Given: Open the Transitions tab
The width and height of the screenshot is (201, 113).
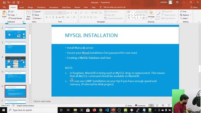Looking at the screenshot, I should (41, 7).
